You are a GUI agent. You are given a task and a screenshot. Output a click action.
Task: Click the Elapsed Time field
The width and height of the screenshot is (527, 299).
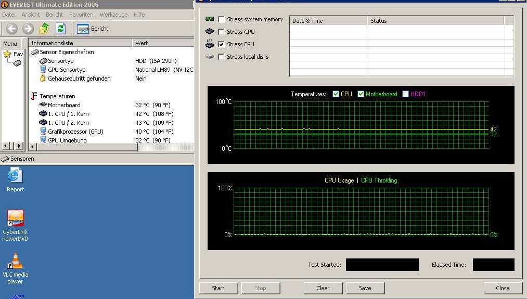493,264
